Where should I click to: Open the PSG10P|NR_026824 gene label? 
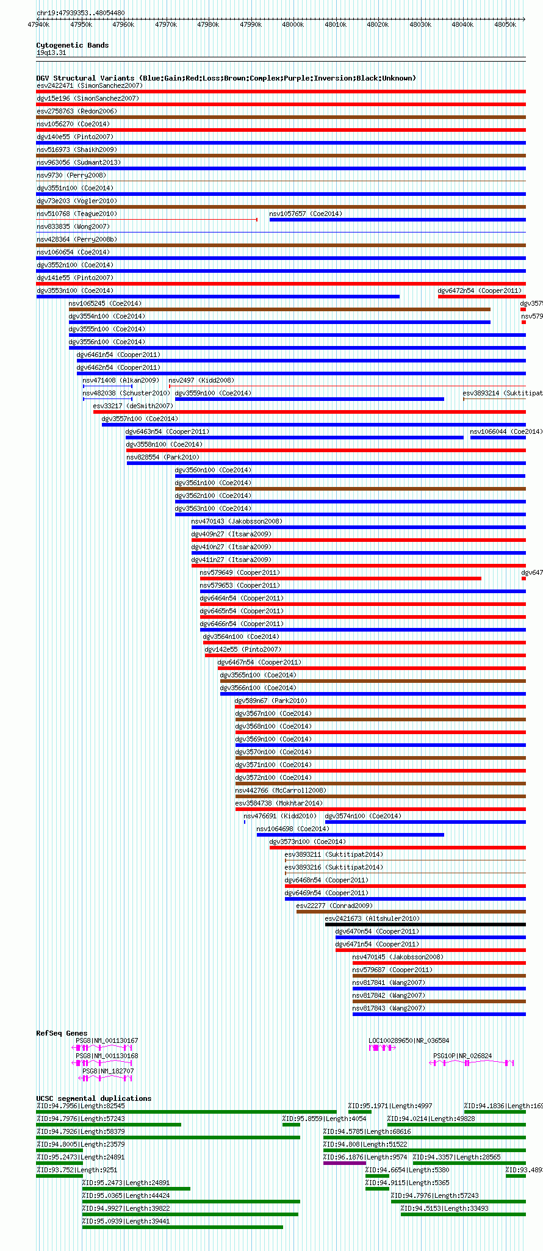462,1055
